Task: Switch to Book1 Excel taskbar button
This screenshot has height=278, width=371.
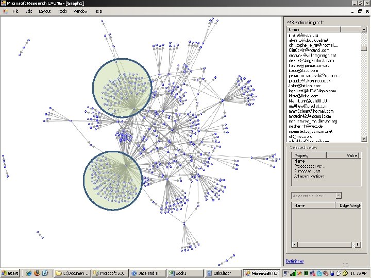Action: click(x=185, y=273)
